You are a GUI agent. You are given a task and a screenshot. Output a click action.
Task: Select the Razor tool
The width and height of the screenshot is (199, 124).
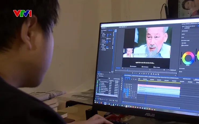122,82
